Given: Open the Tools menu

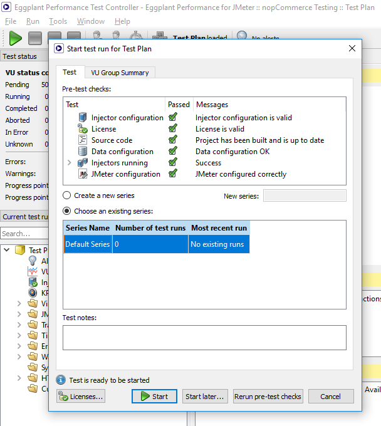Looking at the screenshot, I should [58, 21].
